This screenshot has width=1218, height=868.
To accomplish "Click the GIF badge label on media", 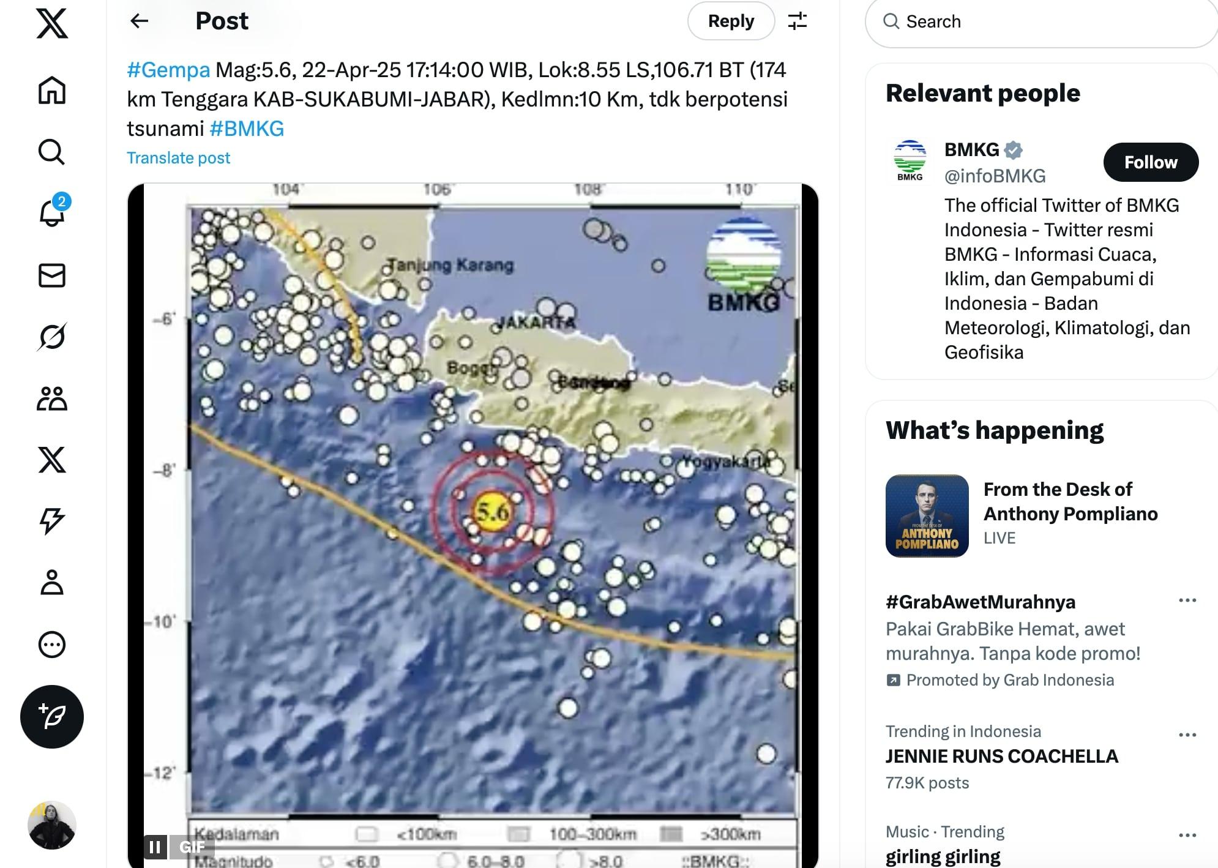I will click(x=192, y=847).
